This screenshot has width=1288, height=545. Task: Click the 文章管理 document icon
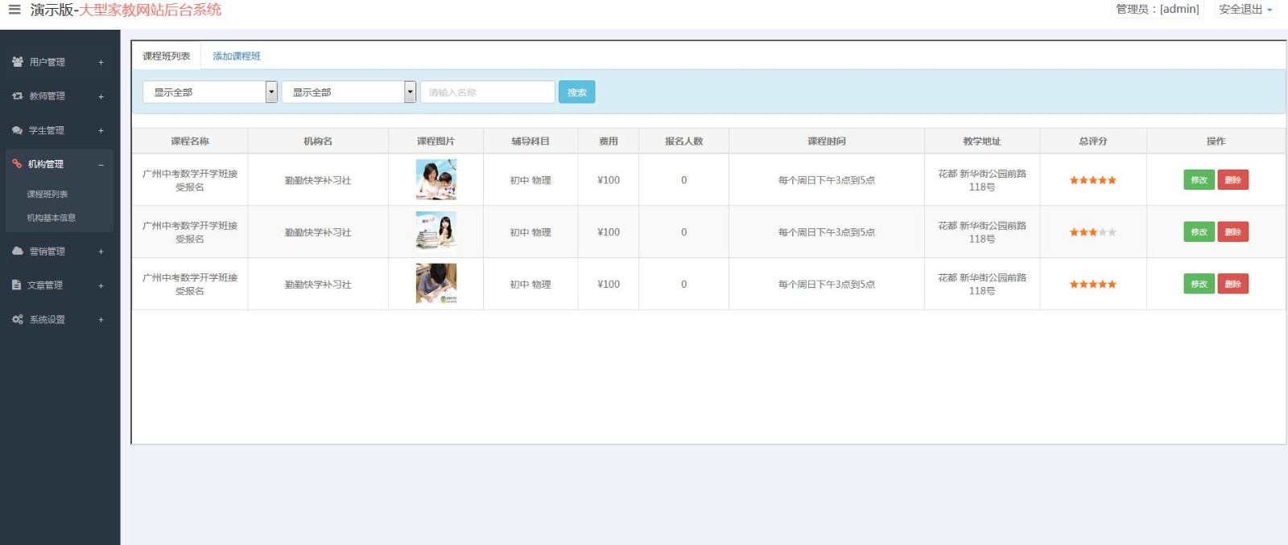pos(17,285)
